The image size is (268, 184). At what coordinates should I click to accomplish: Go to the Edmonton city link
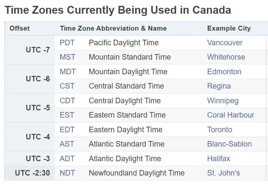pos(224,72)
